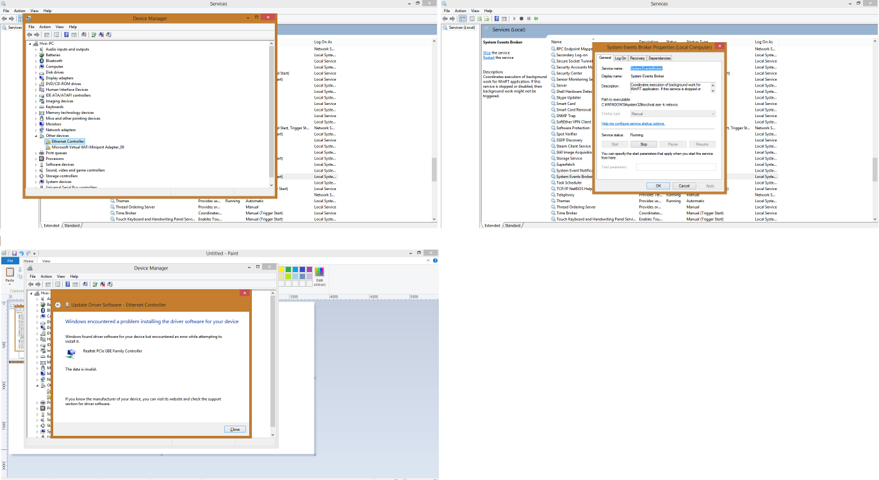Click 'Stop the service' link
This screenshot has height=480, width=879.
click(x=487, y=52)
